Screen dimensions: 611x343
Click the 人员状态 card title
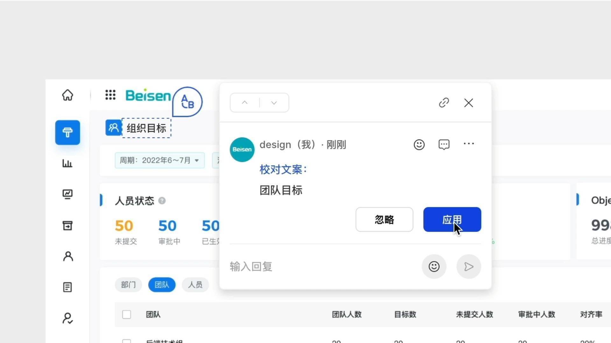134,201
